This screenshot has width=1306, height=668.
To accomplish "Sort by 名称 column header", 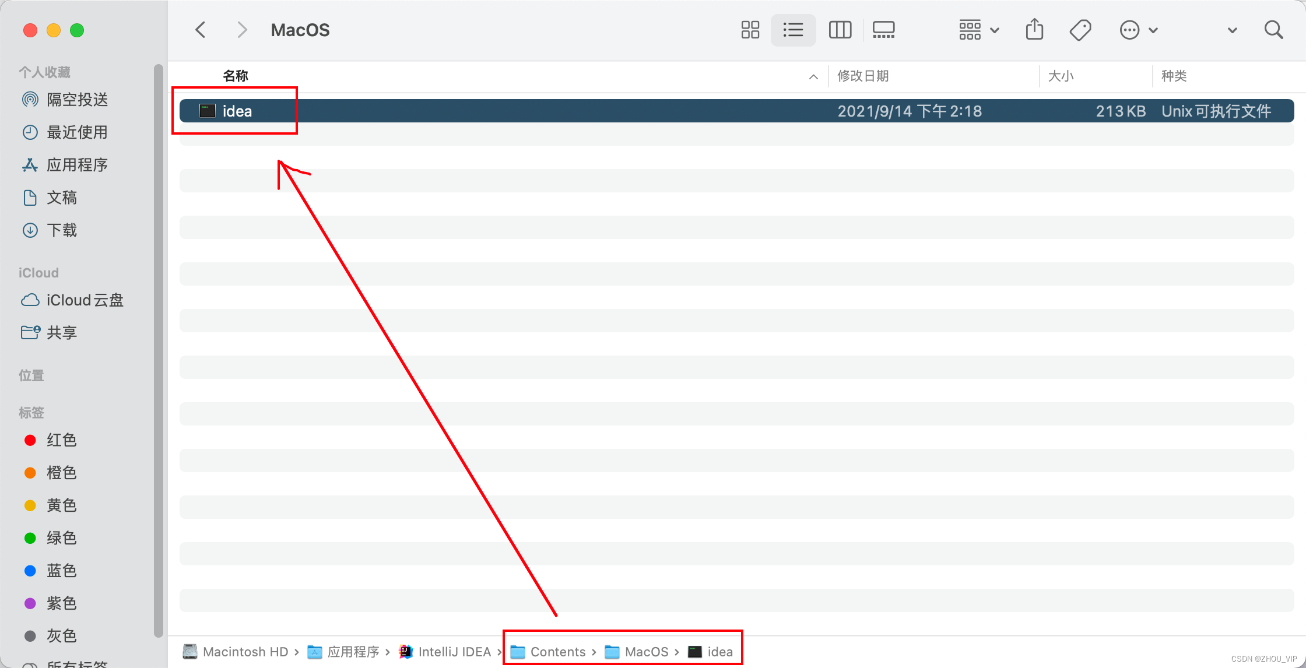I will (x=236, y=76).
